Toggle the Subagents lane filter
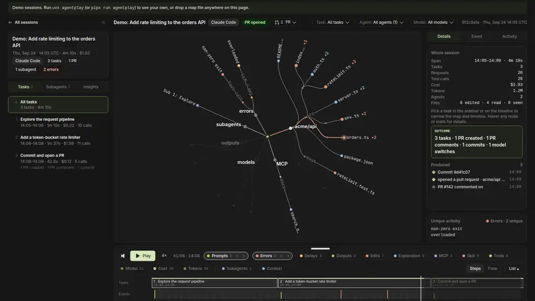This screenshot has width=535, height=301. [x=236, y=269]
